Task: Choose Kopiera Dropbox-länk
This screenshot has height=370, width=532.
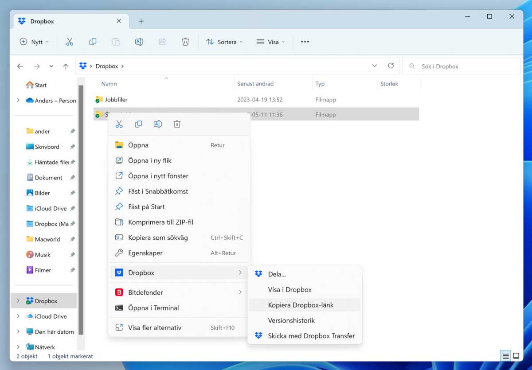Action: (x=305, y=305)
